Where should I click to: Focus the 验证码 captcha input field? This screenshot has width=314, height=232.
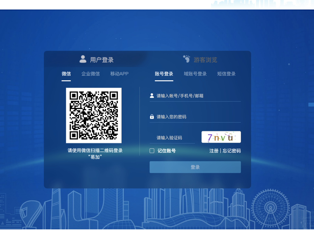click(x=174, y=138)
